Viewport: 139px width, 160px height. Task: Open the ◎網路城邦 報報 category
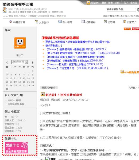tap(16, 104)
